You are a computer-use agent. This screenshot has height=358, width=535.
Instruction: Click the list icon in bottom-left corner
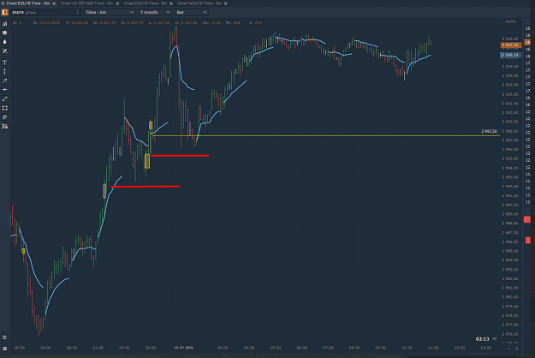click(4, 349)
